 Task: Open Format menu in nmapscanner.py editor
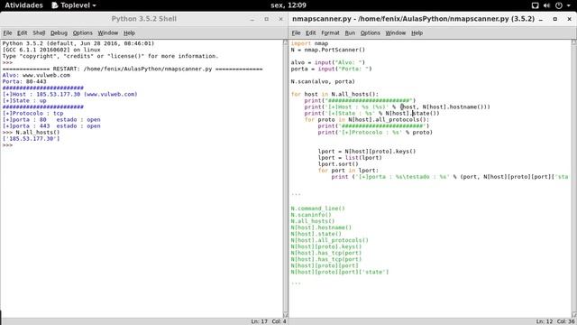[x=330, y=32]
